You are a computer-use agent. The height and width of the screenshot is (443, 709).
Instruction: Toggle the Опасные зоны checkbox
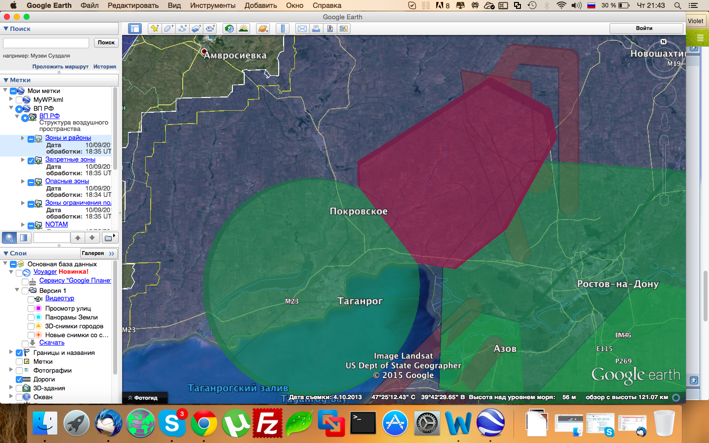31,183
